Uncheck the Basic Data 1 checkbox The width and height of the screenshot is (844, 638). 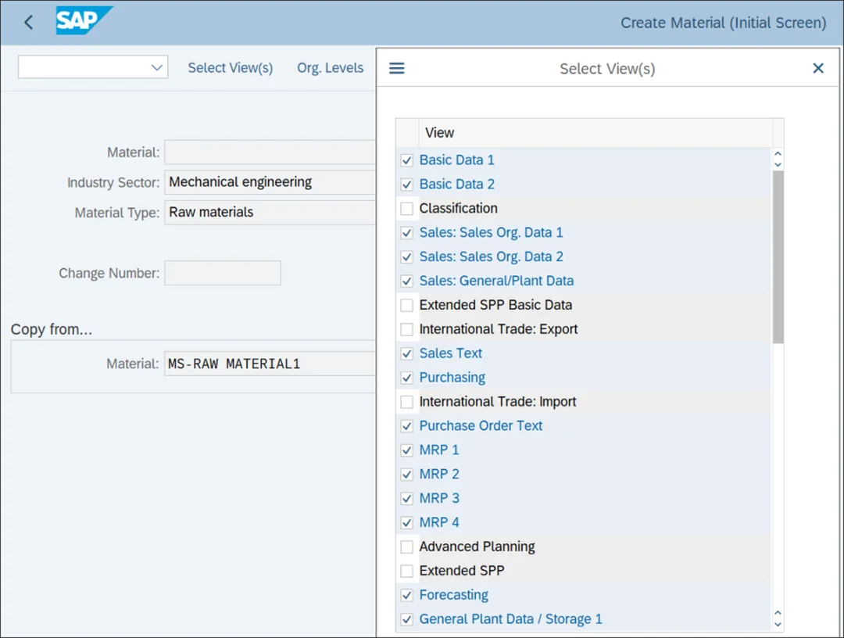pyautogui.click(x=407, y=160)
